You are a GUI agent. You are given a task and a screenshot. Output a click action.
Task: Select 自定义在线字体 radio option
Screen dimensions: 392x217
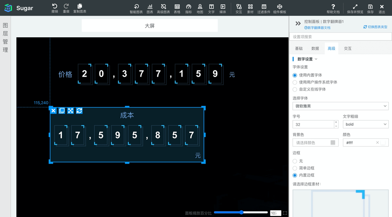pos(295,89)
